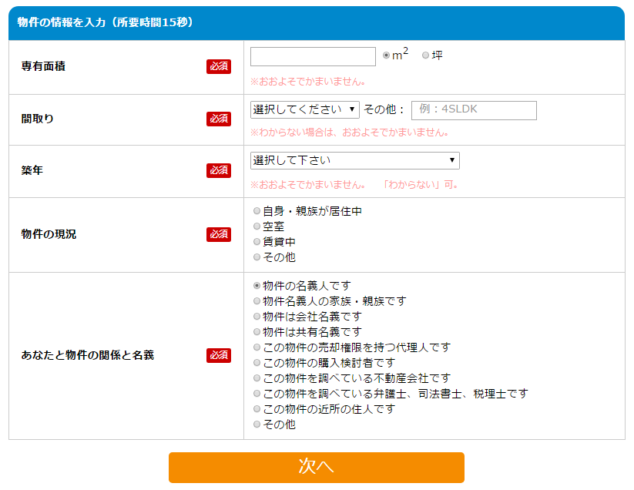Image resolution: width=634 pixels, height=490 pixels.
Task: Pick その他 under 物件の現況
Action: pyautogui.click(x=257, y=257)
